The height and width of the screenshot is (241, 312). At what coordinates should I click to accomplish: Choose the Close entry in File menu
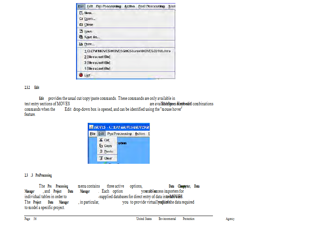pos(89,25)
